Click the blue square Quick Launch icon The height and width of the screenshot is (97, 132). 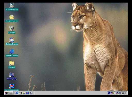[28, 93]
